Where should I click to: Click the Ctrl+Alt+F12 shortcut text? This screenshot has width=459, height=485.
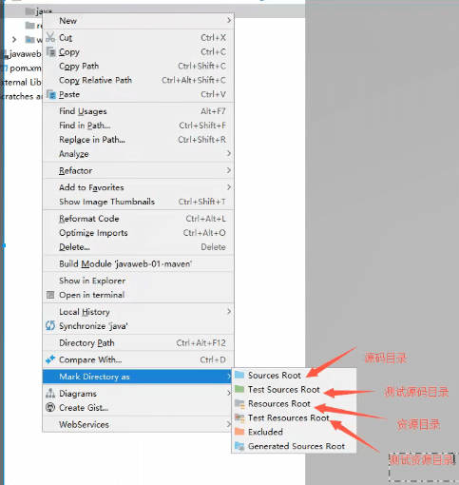tap(201, 342)
